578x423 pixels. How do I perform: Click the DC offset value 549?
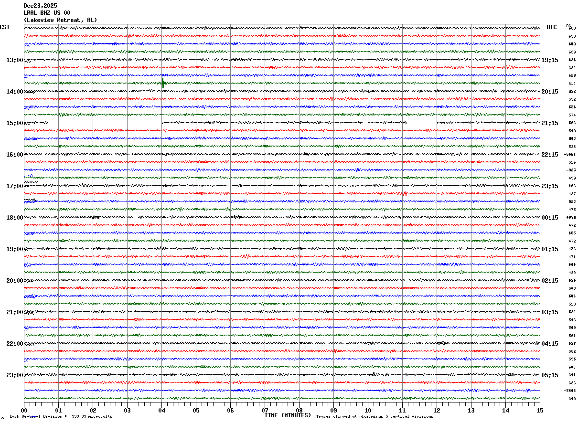click(572, 131)
